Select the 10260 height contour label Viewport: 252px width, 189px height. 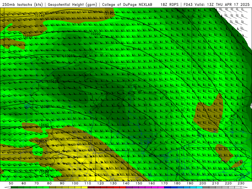pyautogui.click(x=70, y=56)
